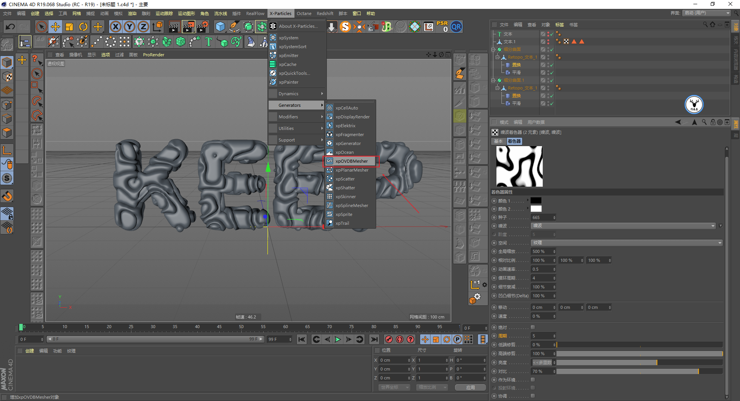Screen dimensions: 740x401
Task: Activate the Scale tool in the top toolbar
Action: pos(69,27)
